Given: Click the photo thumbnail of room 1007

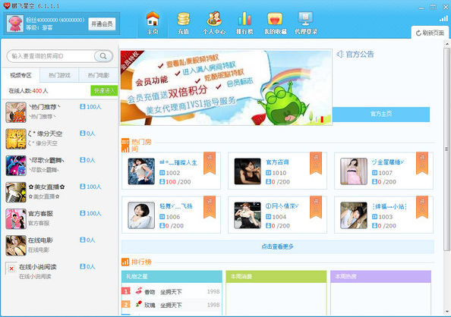Looking at the screenshot, I should (x=354, y=171).
